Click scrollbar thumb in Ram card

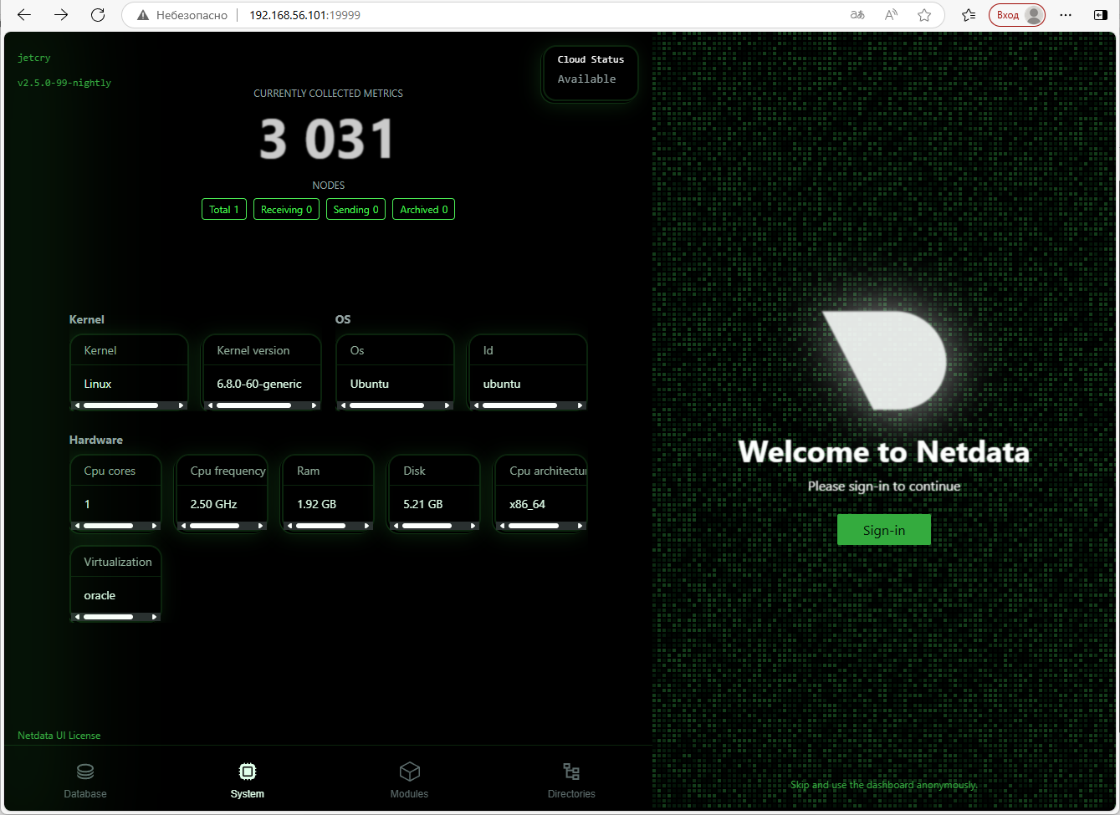point(320,526)
